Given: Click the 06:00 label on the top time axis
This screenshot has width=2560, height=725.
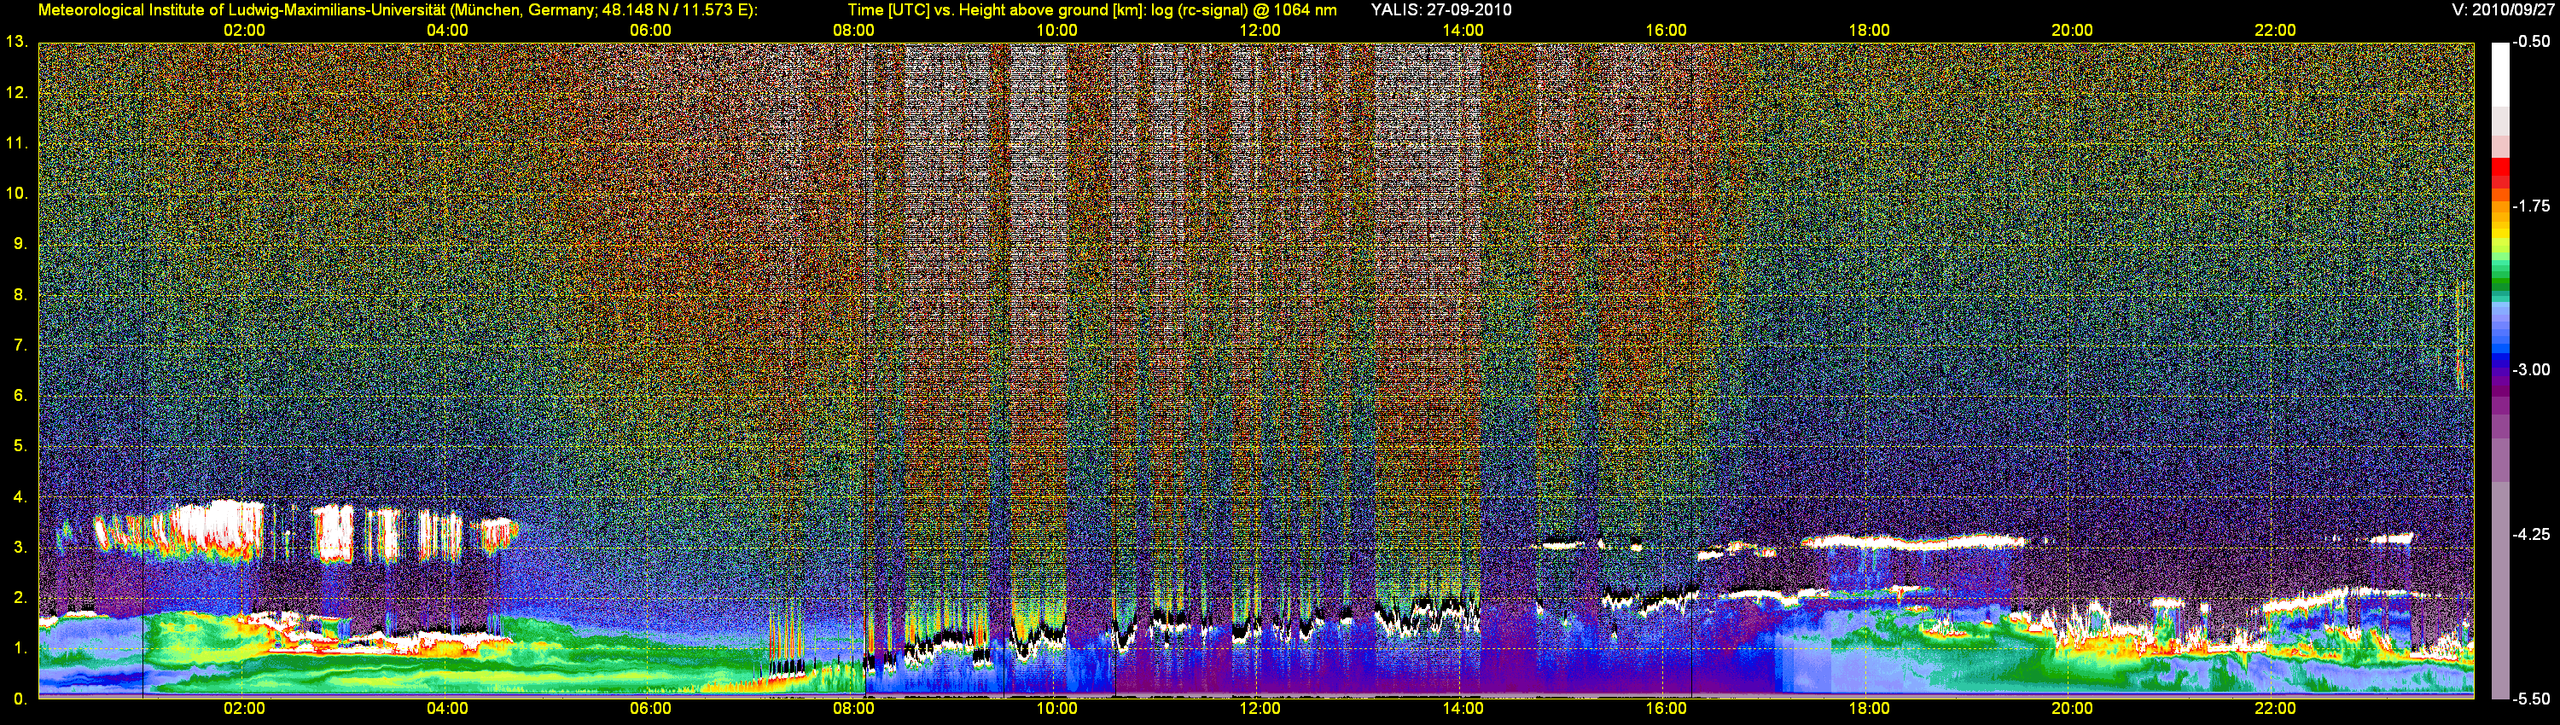Looking at the screenshot, I should (x=651, y=30).
